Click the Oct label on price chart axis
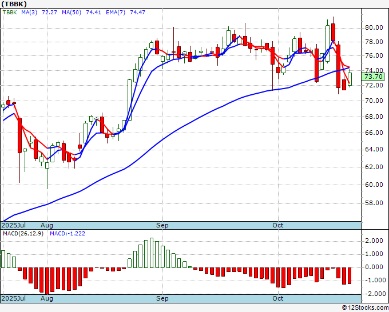 (x=278, y=225)
